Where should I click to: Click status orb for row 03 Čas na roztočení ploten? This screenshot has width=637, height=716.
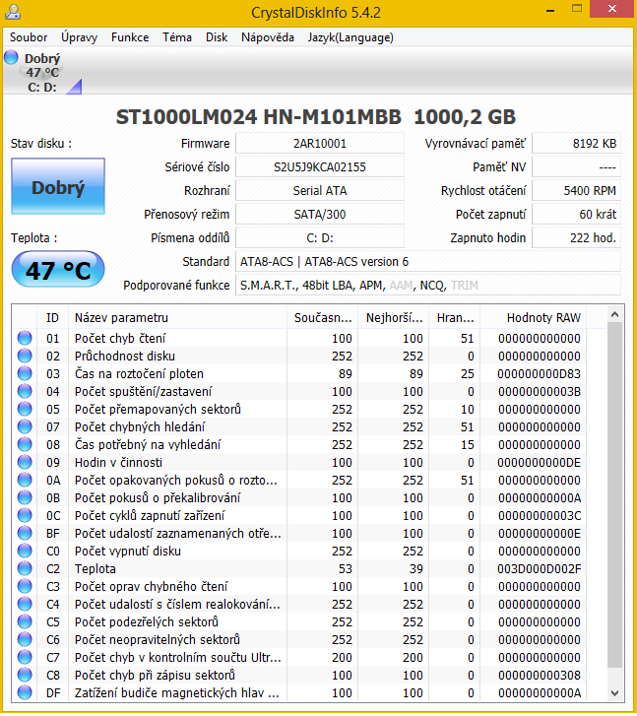coord(25,374)
